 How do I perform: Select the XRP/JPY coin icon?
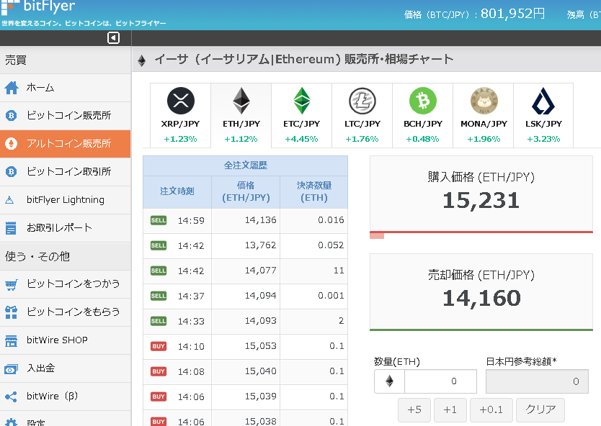click(x=181, y=101)
